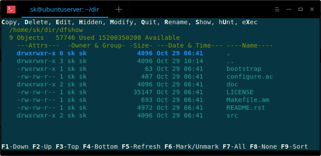Click F9-Sort in the bottom bar
The image size is (321, 156).
pyautogui.click(x=294, y=146)
